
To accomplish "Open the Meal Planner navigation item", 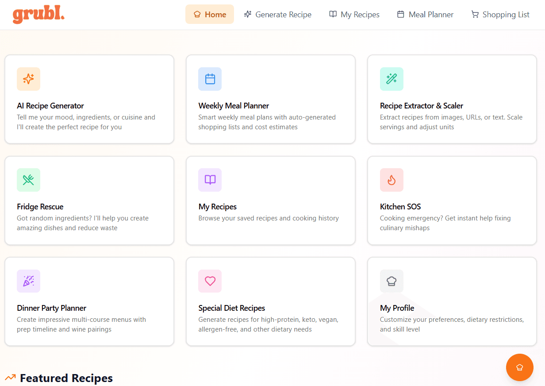I will (425, 15).
